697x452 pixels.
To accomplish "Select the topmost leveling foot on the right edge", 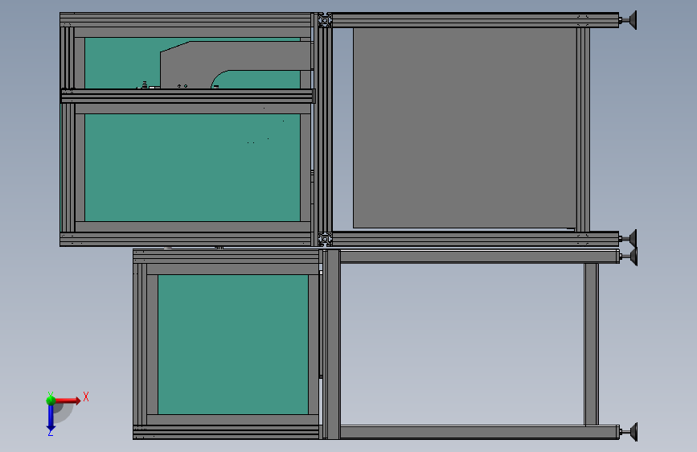I will [628, 20].
